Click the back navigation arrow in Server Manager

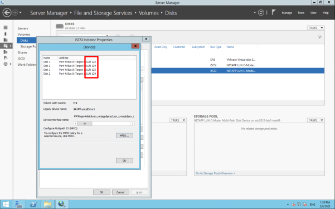click(7, 13)
